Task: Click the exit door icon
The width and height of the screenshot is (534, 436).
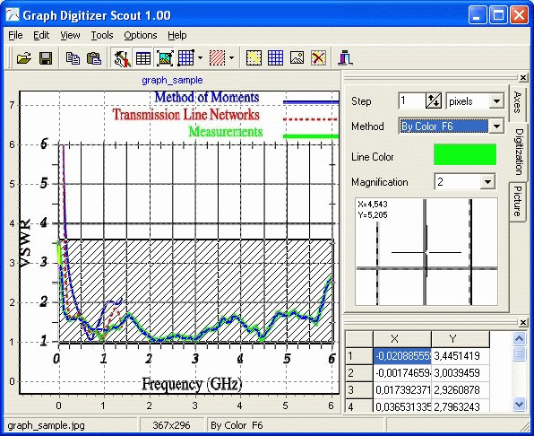Action: point(345,58)
